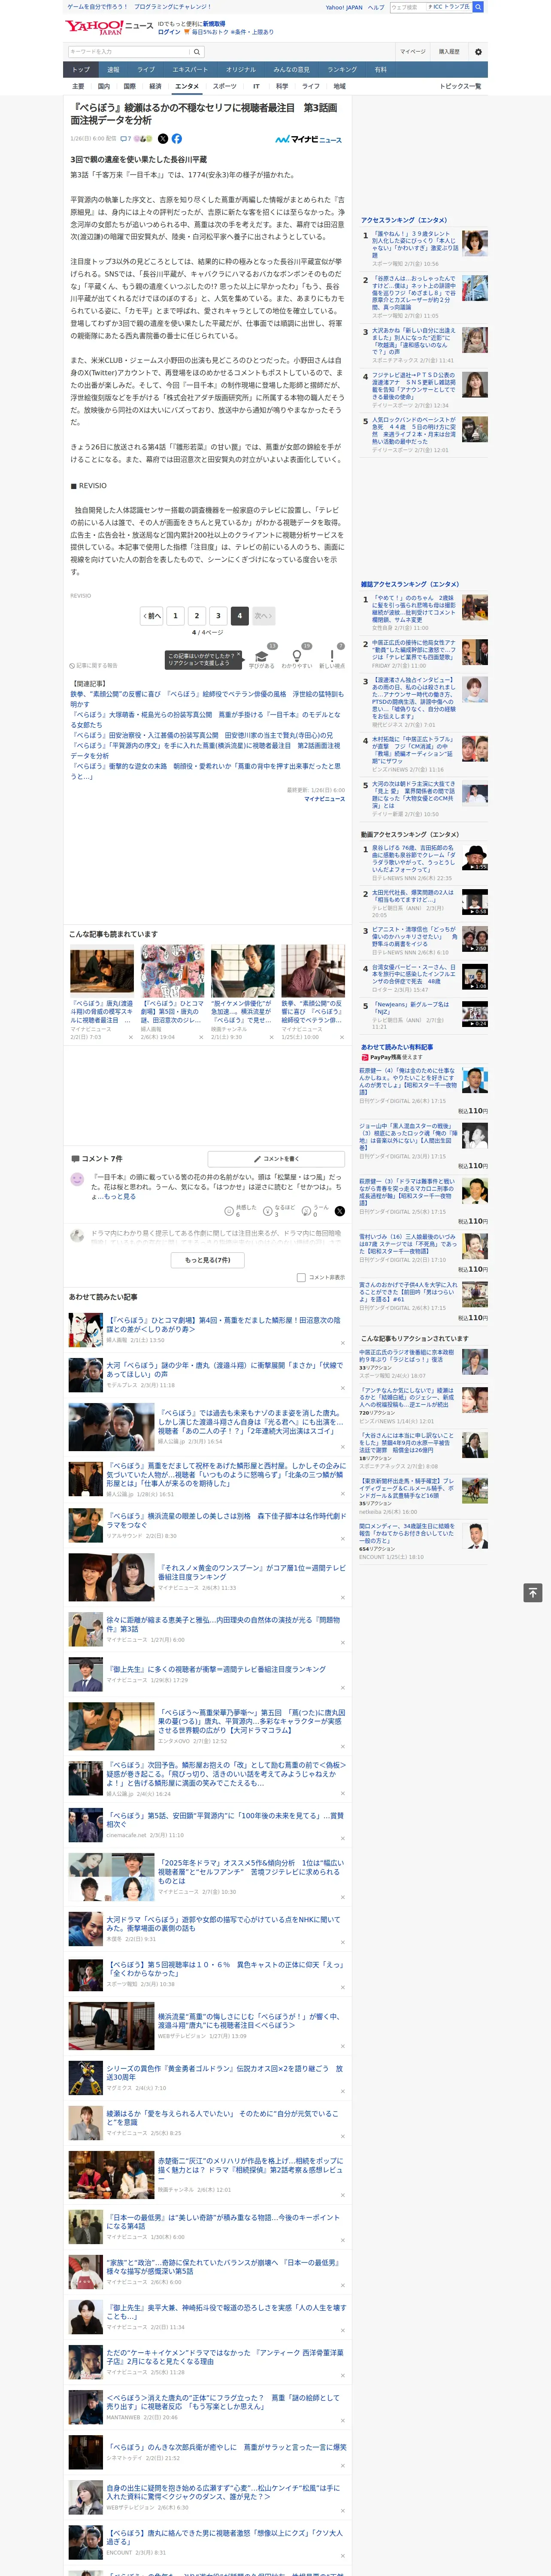Open the マイページ link
Screen dimensions: 551x2576
coord(413,52)
